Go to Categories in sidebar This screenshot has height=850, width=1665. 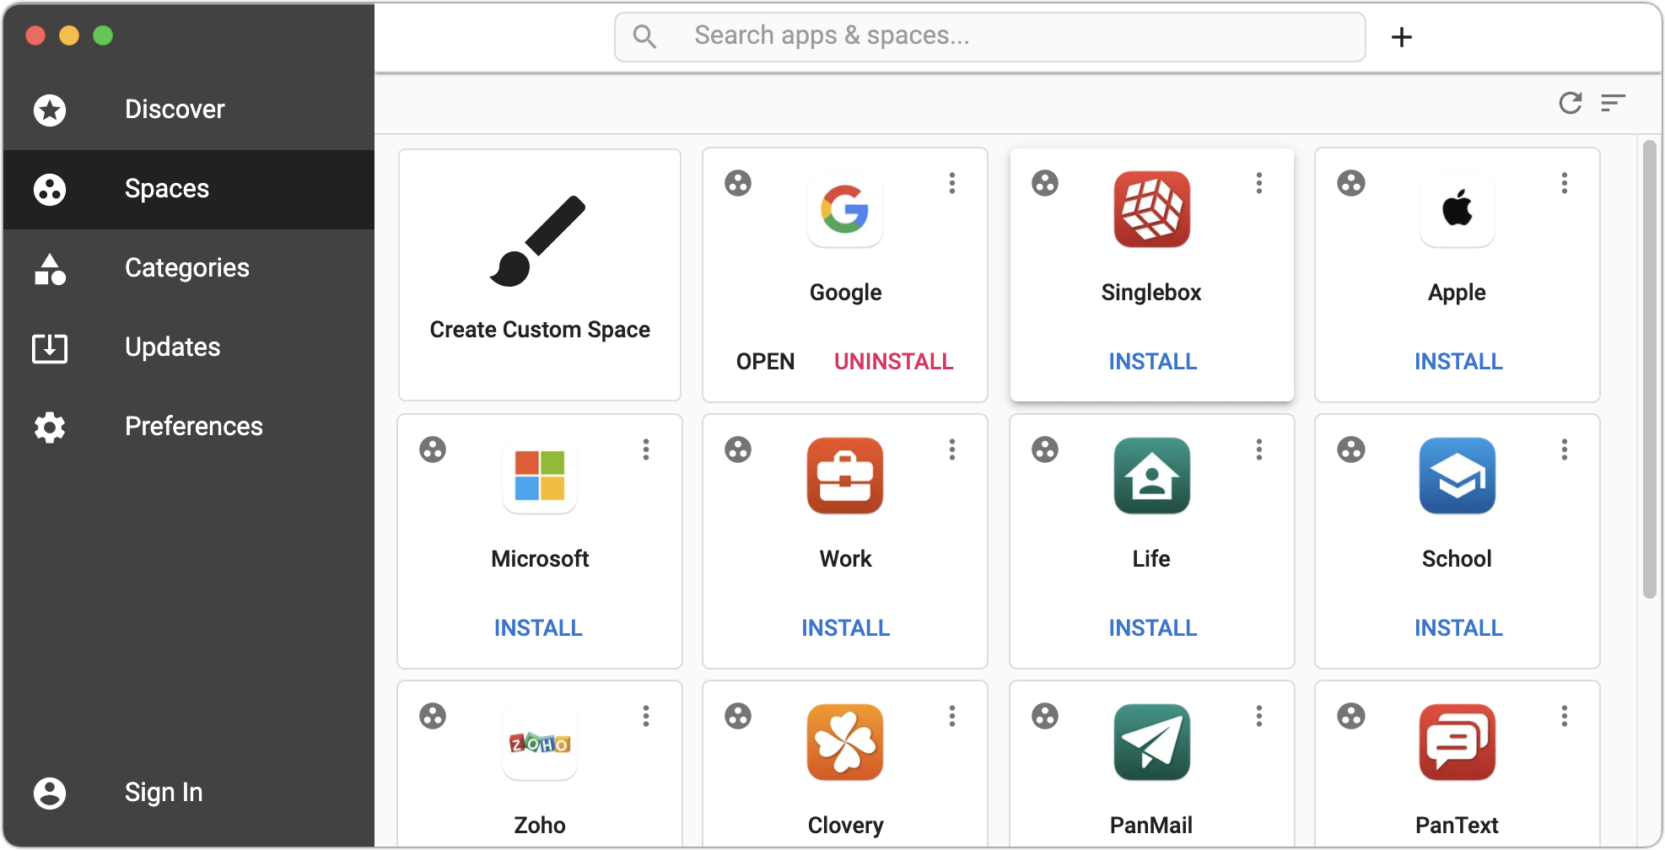[x=189, y=268]
